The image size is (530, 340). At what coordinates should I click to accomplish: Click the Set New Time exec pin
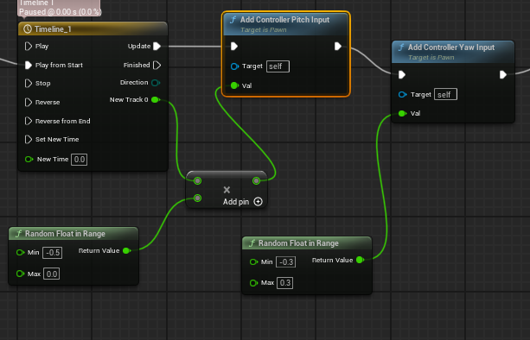(x=29, y=139)
